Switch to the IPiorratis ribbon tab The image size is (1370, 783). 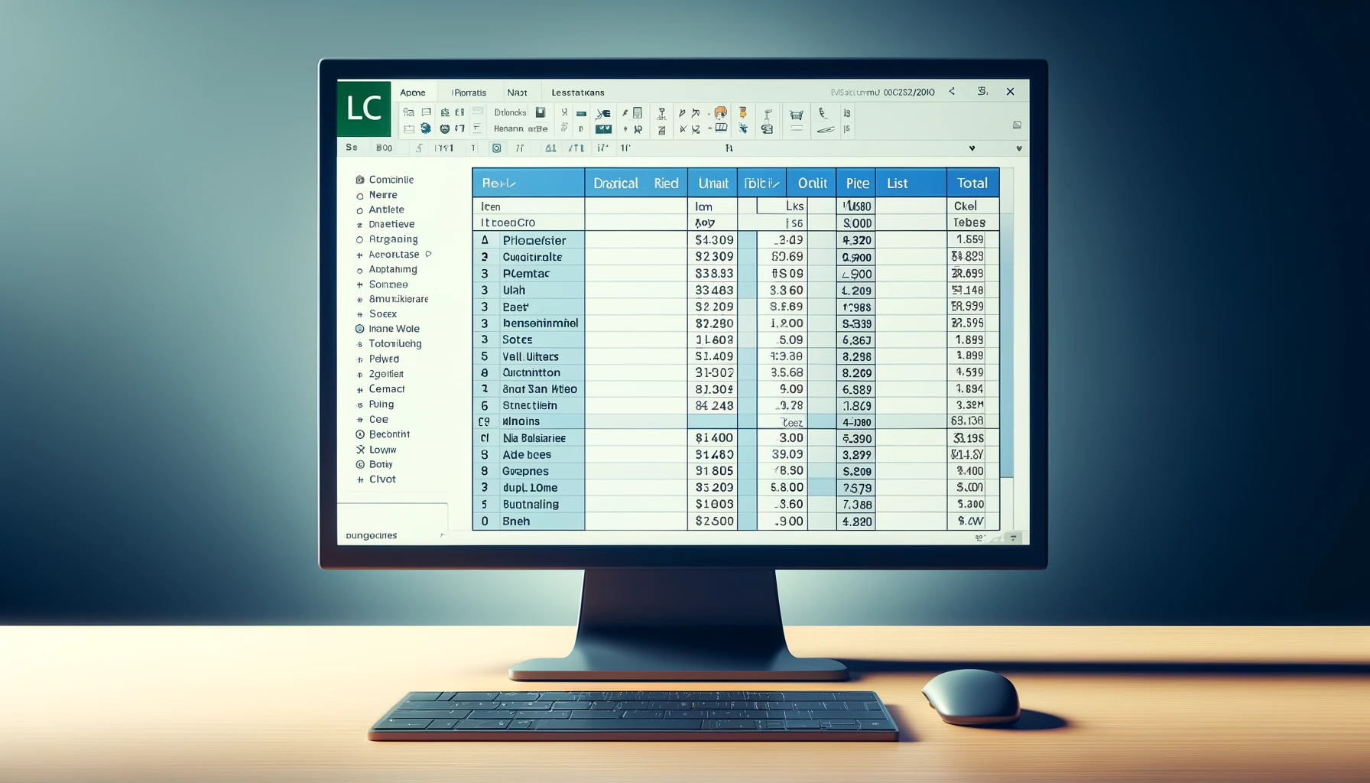tap(469, 93)
